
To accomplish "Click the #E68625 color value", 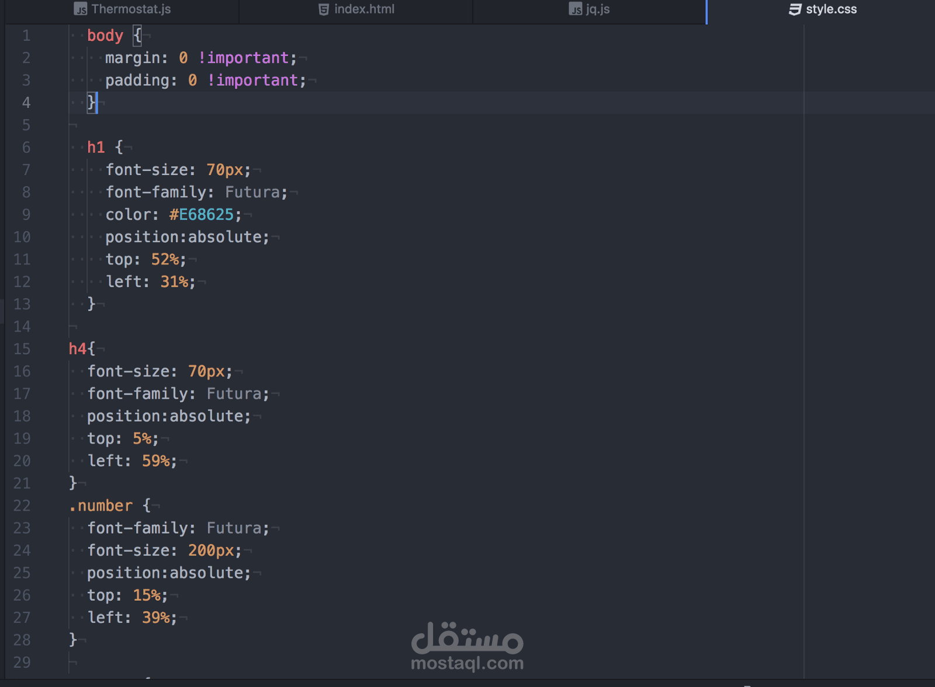I will point(202,215).
